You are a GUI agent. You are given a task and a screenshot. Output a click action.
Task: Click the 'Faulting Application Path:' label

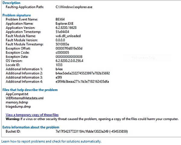[x=25, y=7]
